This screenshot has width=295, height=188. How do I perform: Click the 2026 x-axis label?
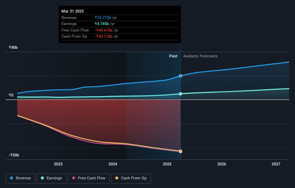[x=222, y=164]
